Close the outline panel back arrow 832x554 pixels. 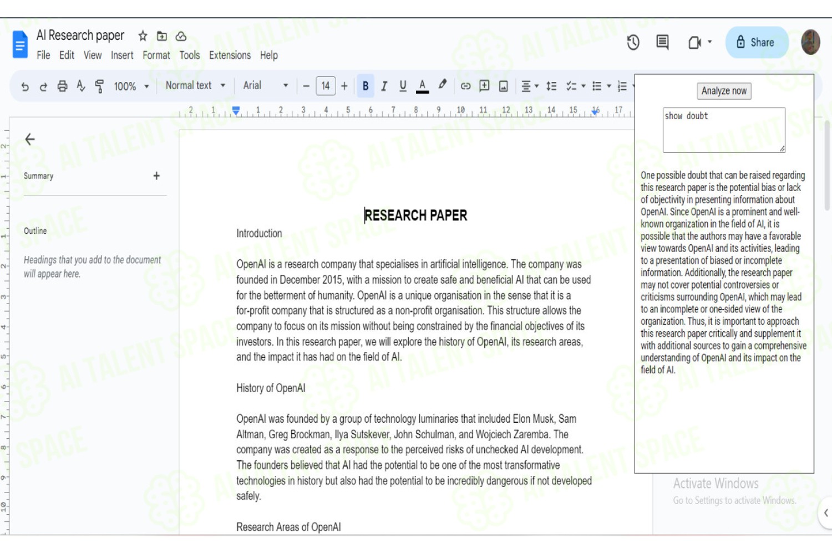point(30,139)
